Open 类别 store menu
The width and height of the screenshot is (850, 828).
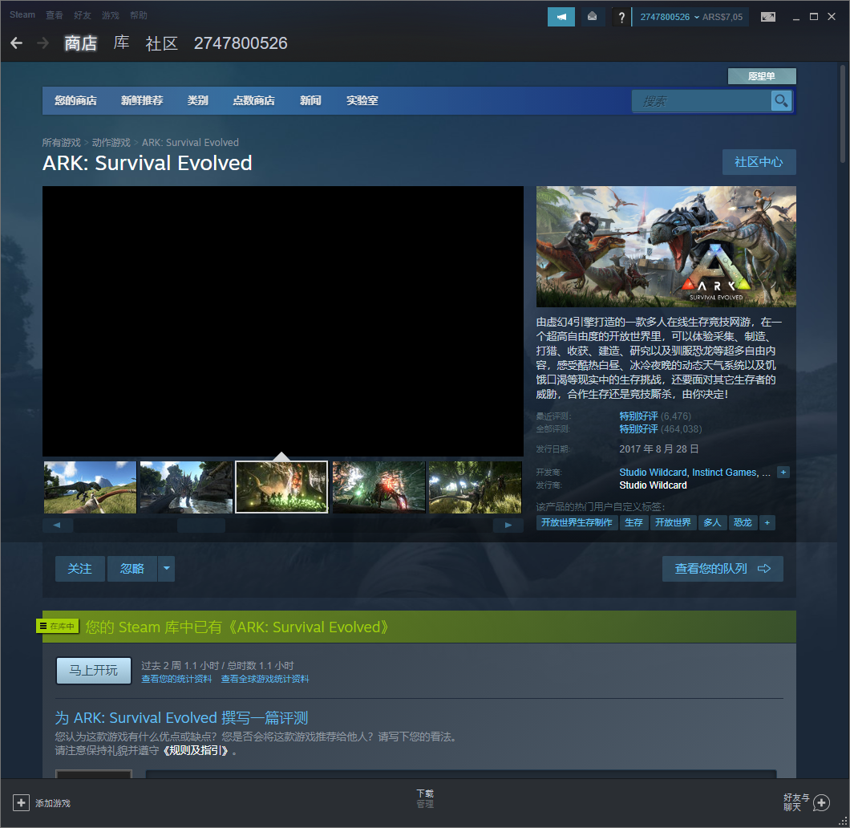tap(198, 100)
